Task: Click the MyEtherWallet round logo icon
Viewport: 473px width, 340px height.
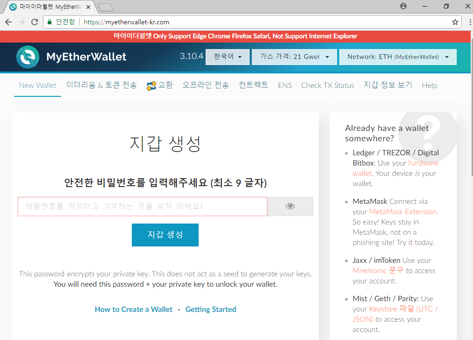Action: (x=28, y=57)
